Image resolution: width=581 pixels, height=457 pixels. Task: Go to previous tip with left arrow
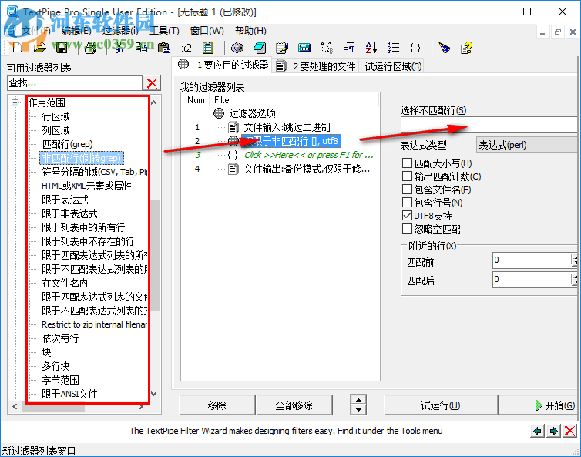click(x=537, y=431)
